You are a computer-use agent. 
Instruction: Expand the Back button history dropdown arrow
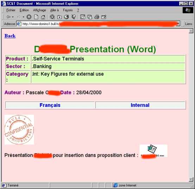[13, 17]
